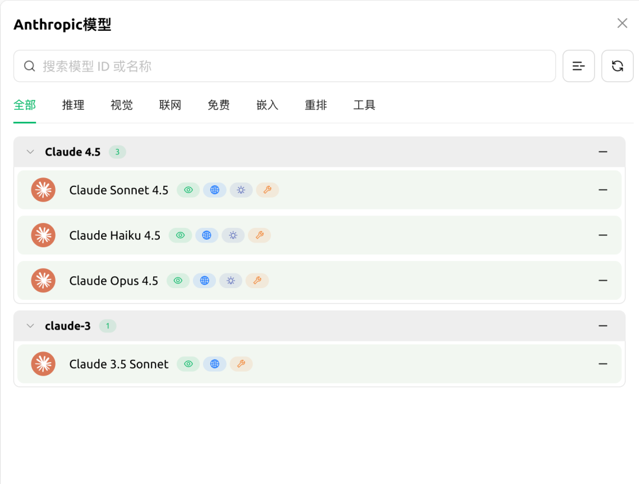Click the count badge showing 3 models
639x484 pixels.
(x=117, y=152)
